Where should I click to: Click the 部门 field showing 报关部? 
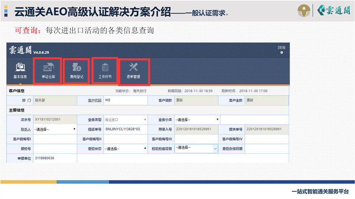(x=55, y=100)
